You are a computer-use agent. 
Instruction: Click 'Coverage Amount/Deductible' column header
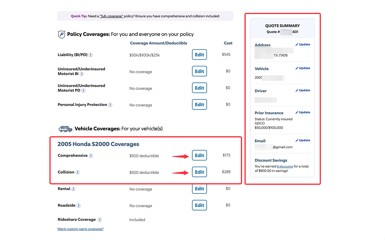click(158, 43)
